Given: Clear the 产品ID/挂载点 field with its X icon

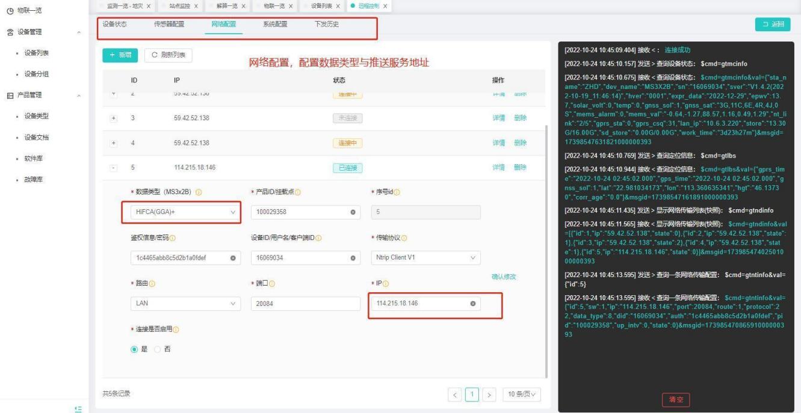Looking at the screenshot, I should tap(352, 212).
